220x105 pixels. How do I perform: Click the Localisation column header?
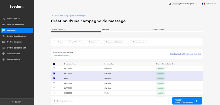109,64
